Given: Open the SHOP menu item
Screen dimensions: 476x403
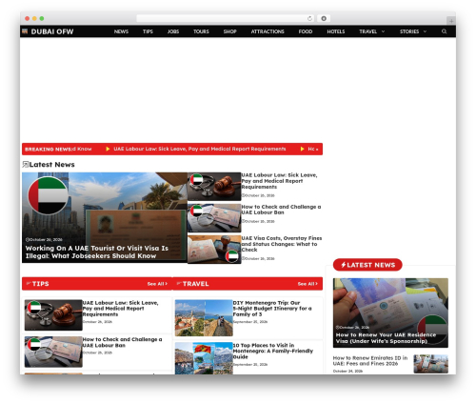Looking at the screenshot, I should pyautogui.click(x=229, y=31).
